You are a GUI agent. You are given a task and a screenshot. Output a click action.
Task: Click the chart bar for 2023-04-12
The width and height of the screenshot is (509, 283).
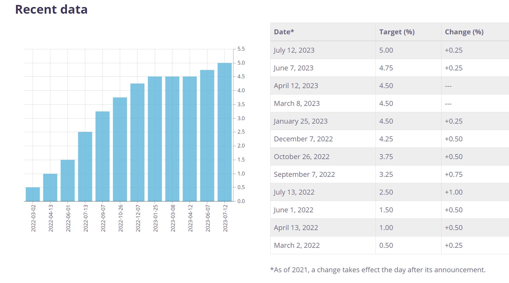point(190,139)
